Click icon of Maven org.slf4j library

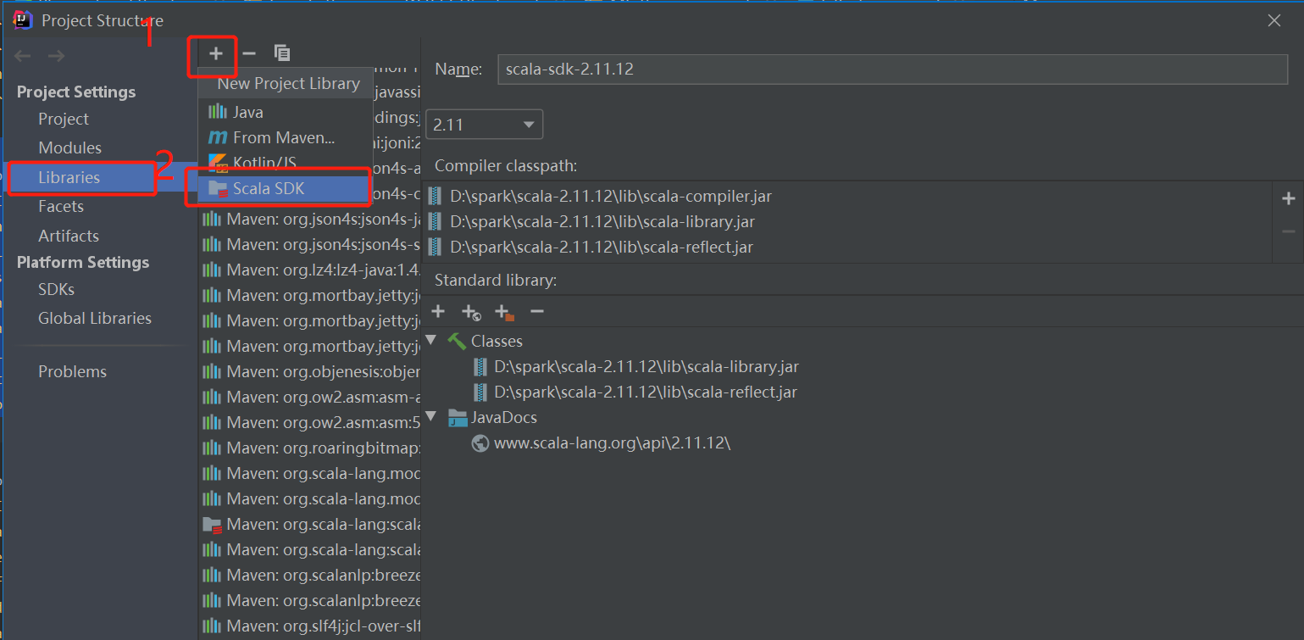[x=212, y=626]
